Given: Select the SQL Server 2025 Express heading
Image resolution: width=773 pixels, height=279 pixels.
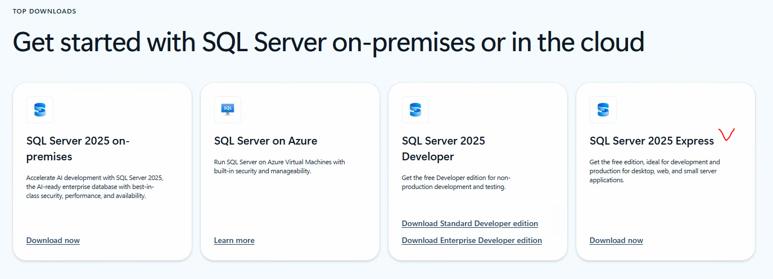Looking at the screenshot, I should [652, 141].
